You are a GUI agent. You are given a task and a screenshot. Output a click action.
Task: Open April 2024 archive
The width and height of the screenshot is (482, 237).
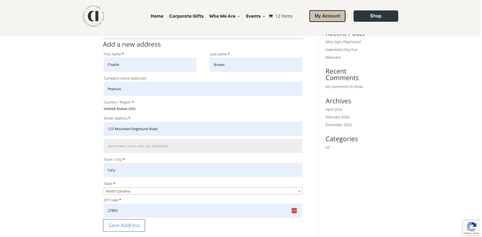334,109
